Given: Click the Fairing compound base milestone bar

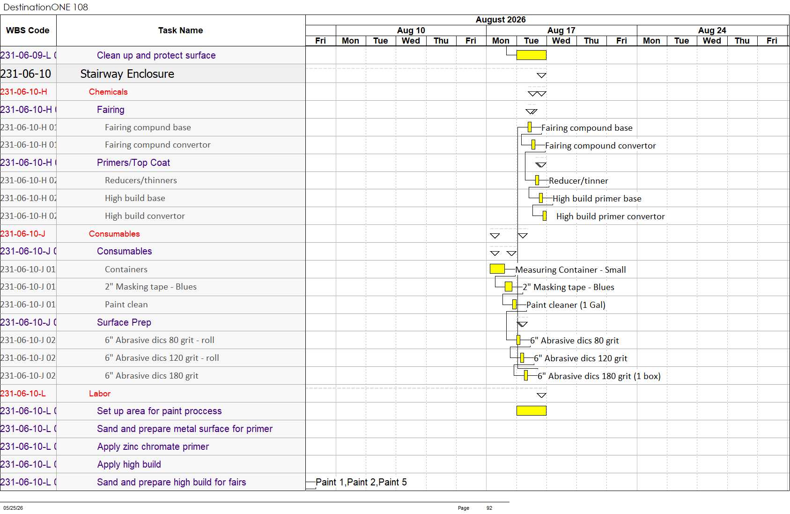Looking at the screenshot, I should coord(530,127).
